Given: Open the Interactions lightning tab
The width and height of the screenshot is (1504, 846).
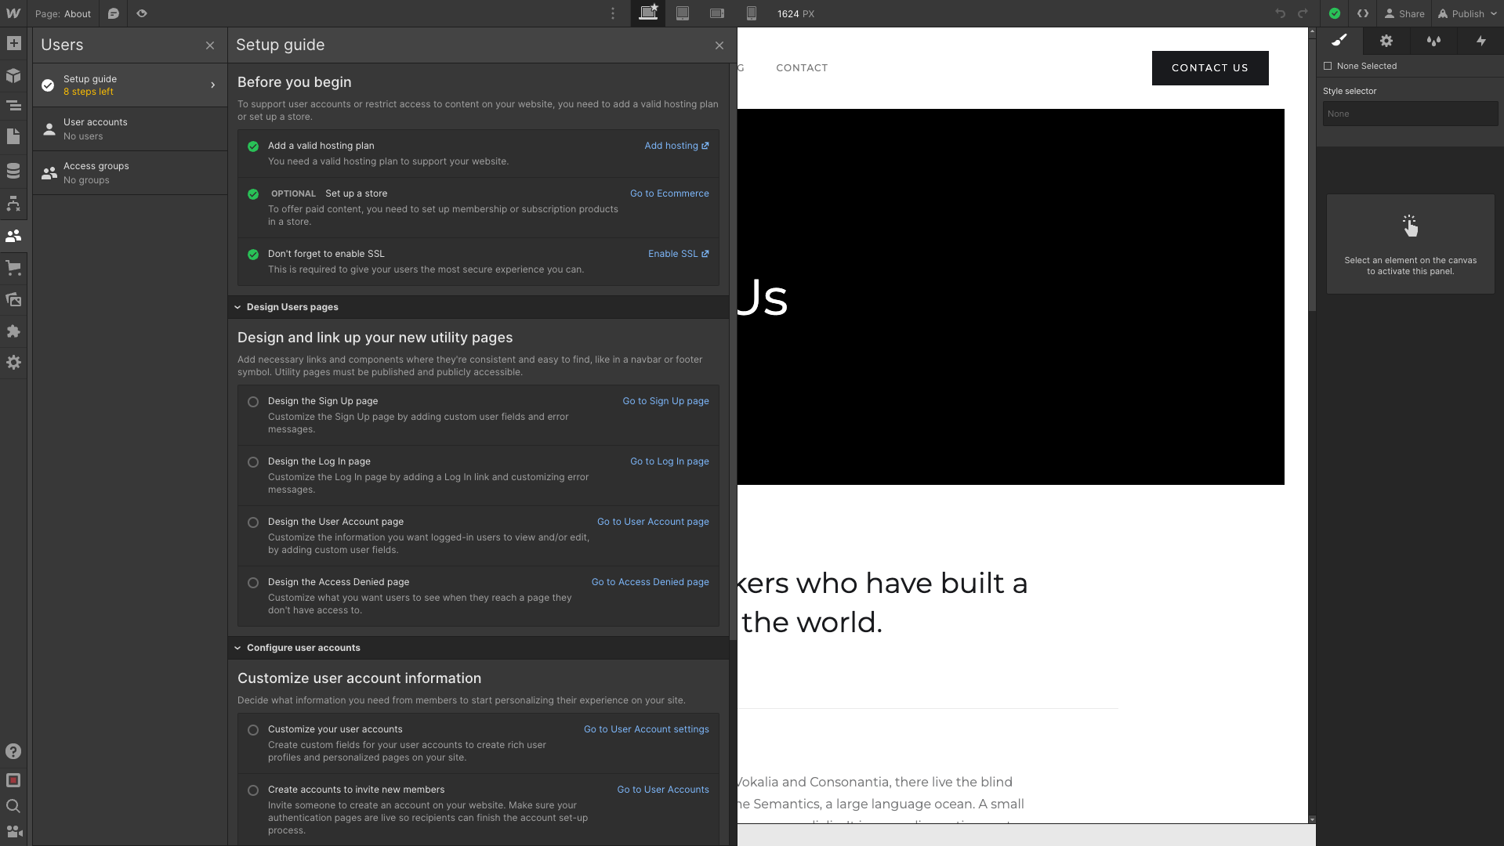Looking at the screenshot, I should [1480, 41].
